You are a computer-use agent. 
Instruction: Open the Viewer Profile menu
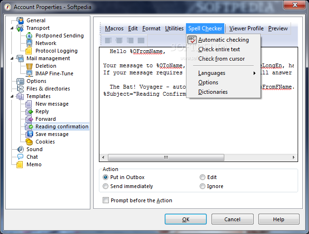247,28
